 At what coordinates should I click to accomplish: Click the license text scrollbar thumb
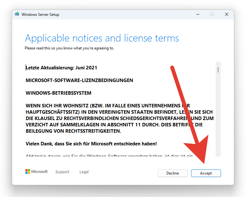coord(218,70)
